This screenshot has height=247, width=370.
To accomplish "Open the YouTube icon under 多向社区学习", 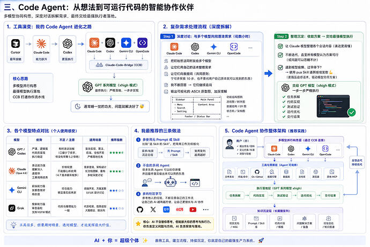I will (x=193, y=209).
